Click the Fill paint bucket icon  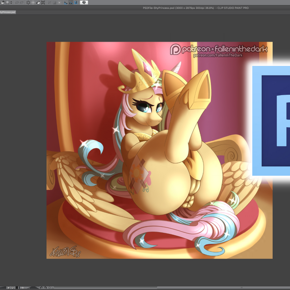click(38, 2)
